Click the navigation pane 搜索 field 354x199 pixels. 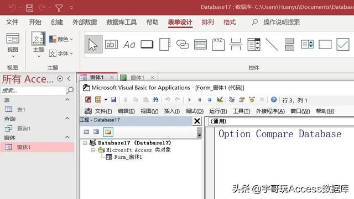[x=33, y=90]
